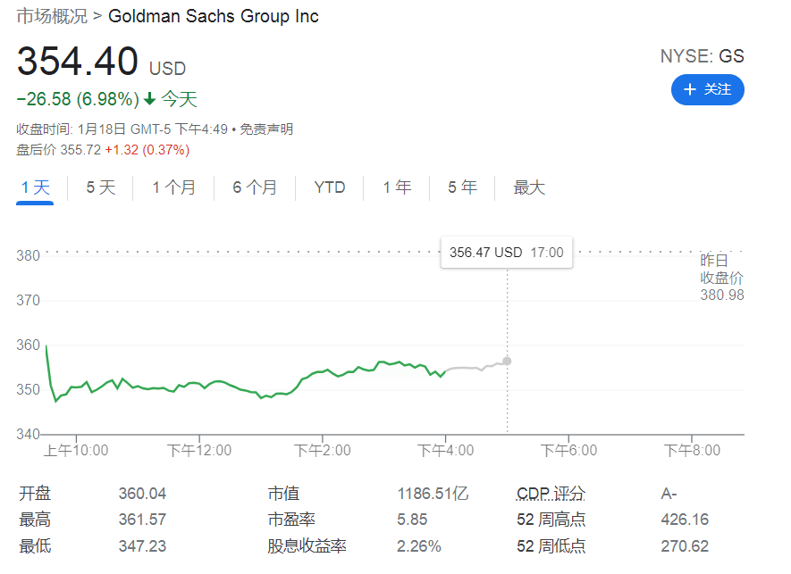Click the 52 周低点 label
Viewport: 791px width, 574px height.
click(x=551, y=546)
